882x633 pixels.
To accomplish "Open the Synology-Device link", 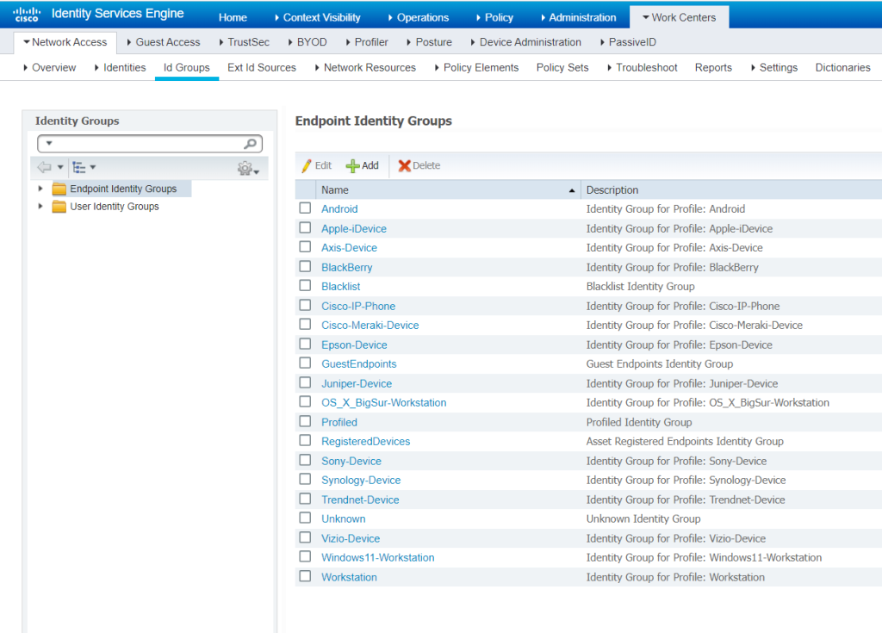I will pos(361,480).
